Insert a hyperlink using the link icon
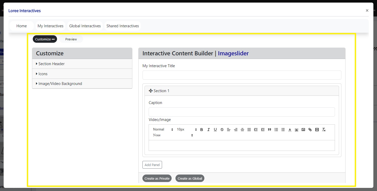This screenshot has width=377, height=191. 310,129
